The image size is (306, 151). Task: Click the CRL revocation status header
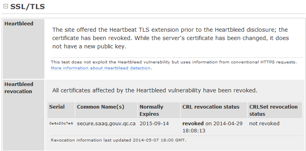[211, 107]
